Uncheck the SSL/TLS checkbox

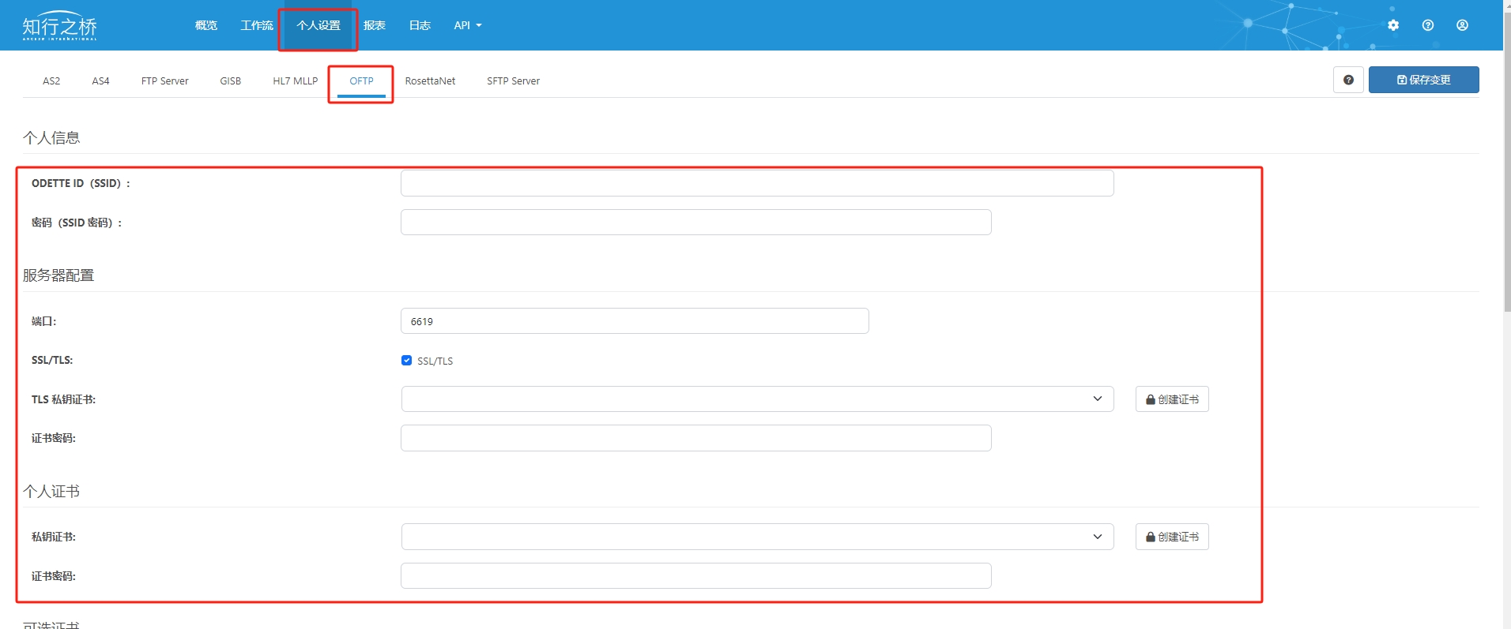click(406, 361)
